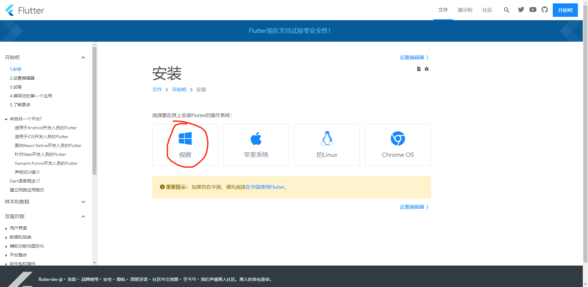This screenshot has width=588, height=287.
Task: Open the 展示柜 top navigation item
Action: (x=465, y=10)
